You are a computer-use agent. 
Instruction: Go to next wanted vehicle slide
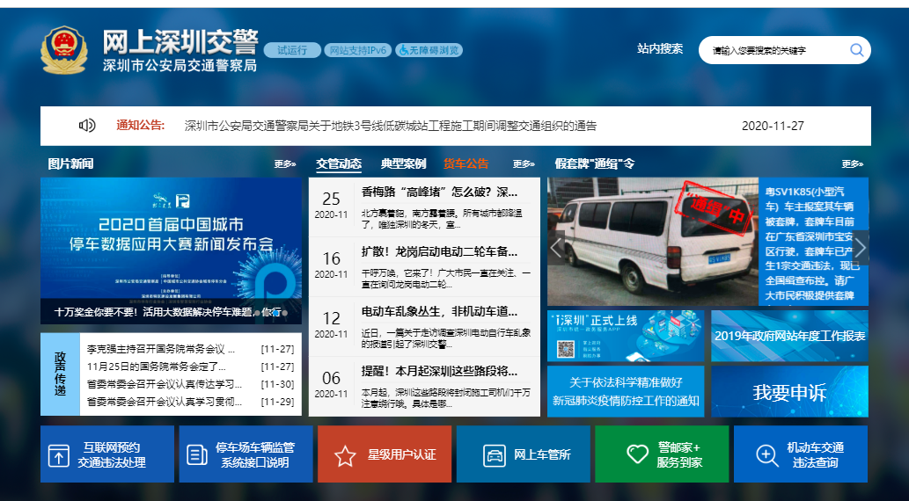[861, 248]
